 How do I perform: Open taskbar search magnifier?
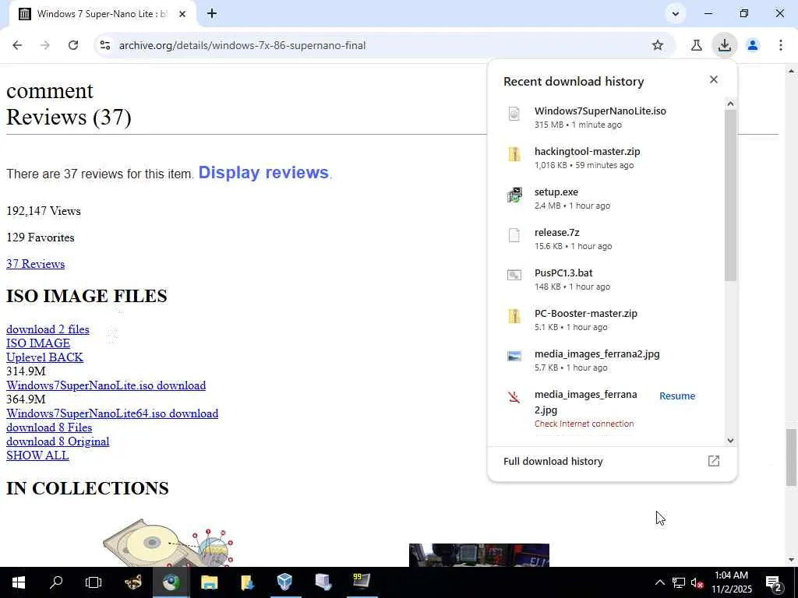[56, 582]
